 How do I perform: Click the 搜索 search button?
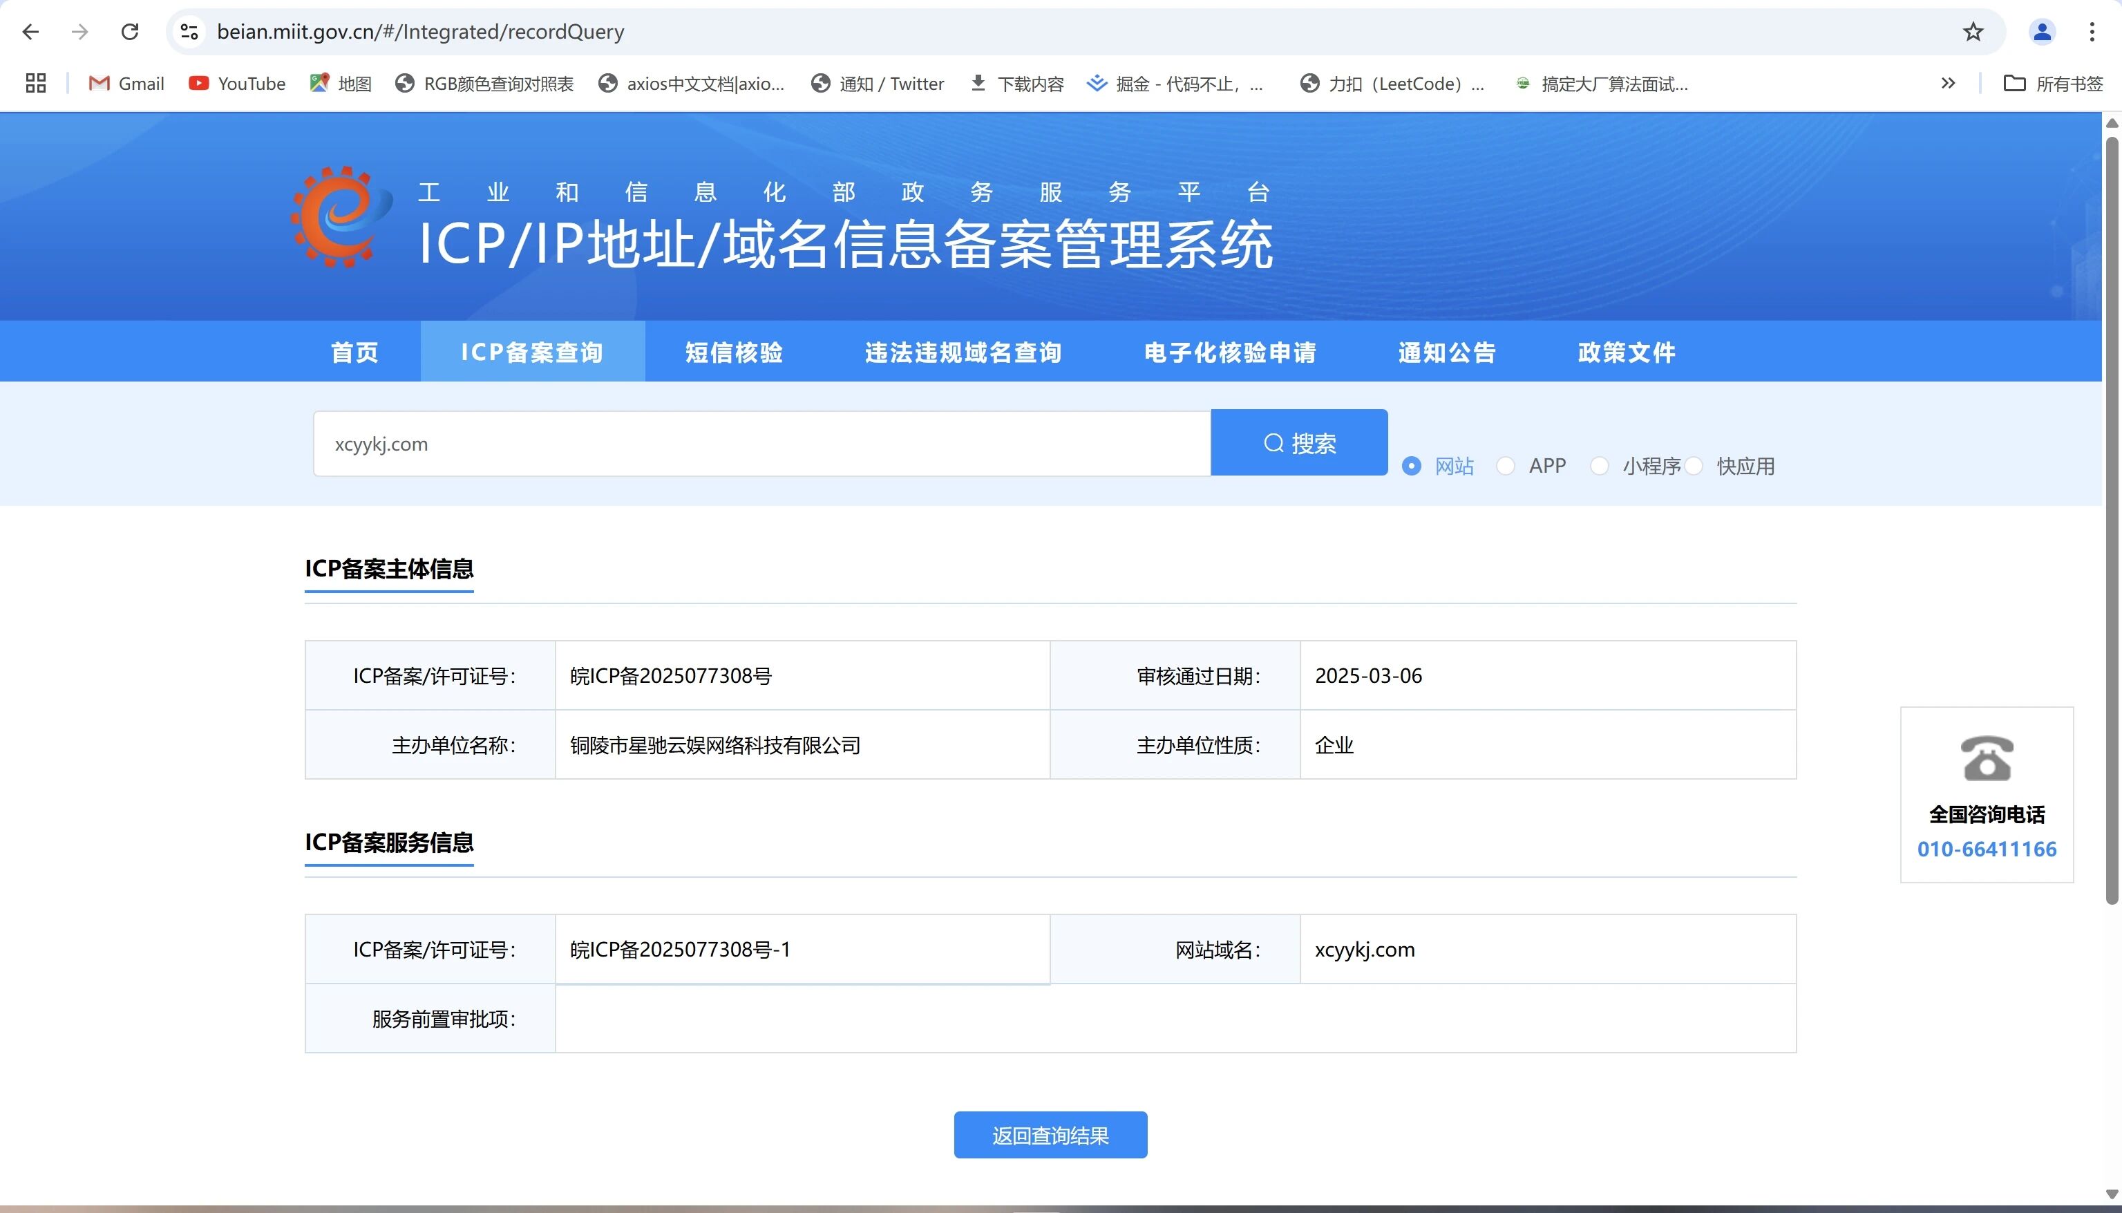(1298, 443)
